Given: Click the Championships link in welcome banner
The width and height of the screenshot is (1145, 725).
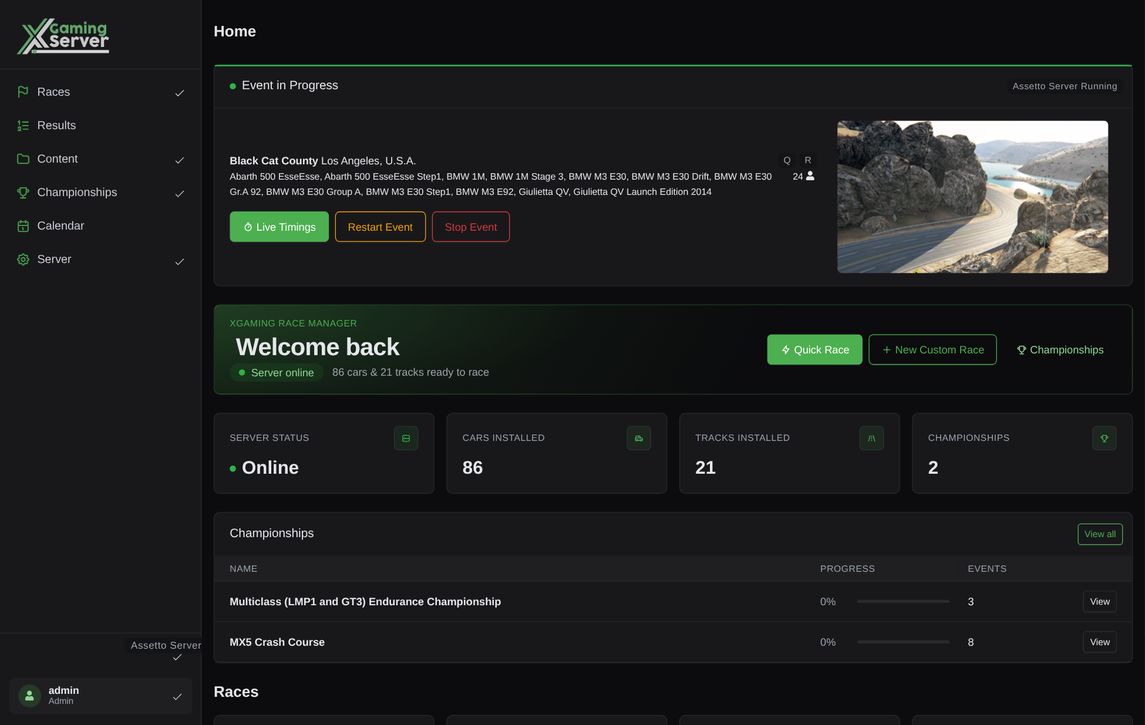Looking at the screenshot, I should point(1060,349).
